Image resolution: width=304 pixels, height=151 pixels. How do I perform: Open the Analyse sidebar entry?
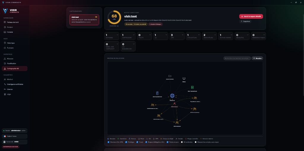[x=14, y=27]
